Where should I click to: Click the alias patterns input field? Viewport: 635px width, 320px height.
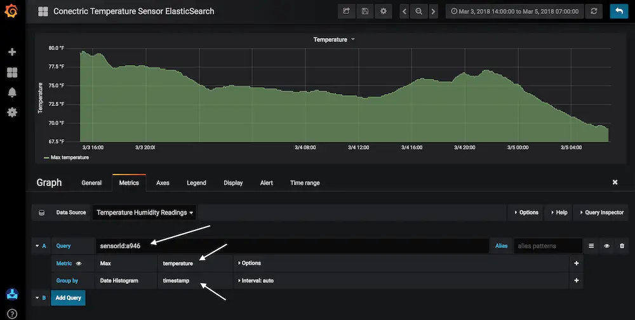pos(547,246)
